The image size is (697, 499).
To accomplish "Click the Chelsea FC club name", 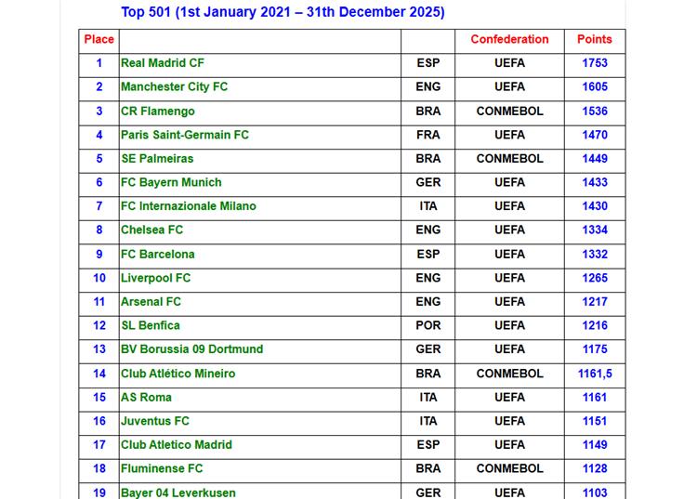I will click(151, 230).
